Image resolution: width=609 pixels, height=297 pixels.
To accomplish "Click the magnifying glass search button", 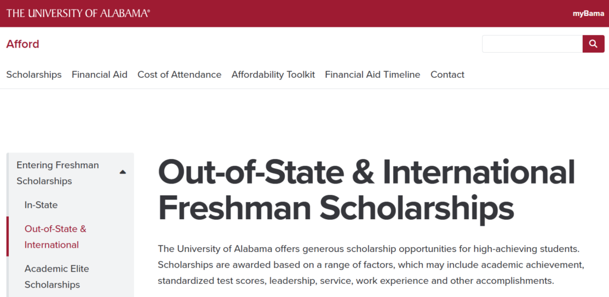I will [594, 44].
